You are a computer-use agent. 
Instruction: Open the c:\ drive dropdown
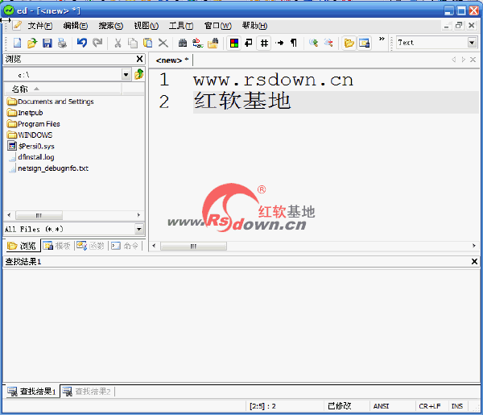coord(126,75)
